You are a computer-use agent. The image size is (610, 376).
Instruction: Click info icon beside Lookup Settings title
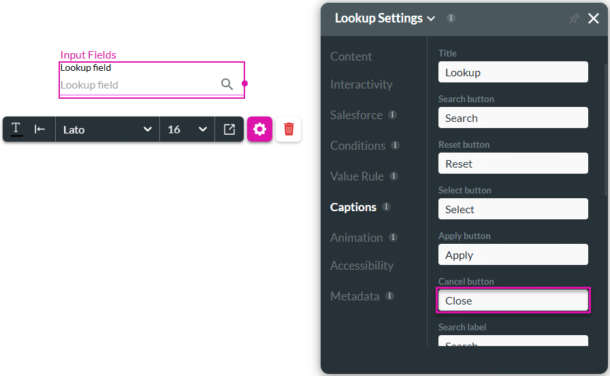[451, 18]
